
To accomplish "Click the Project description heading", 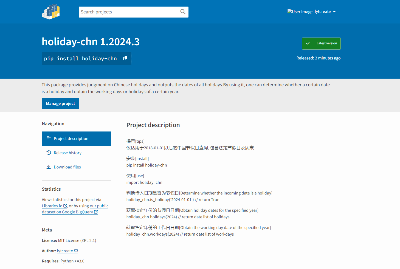I will (153, 125).
